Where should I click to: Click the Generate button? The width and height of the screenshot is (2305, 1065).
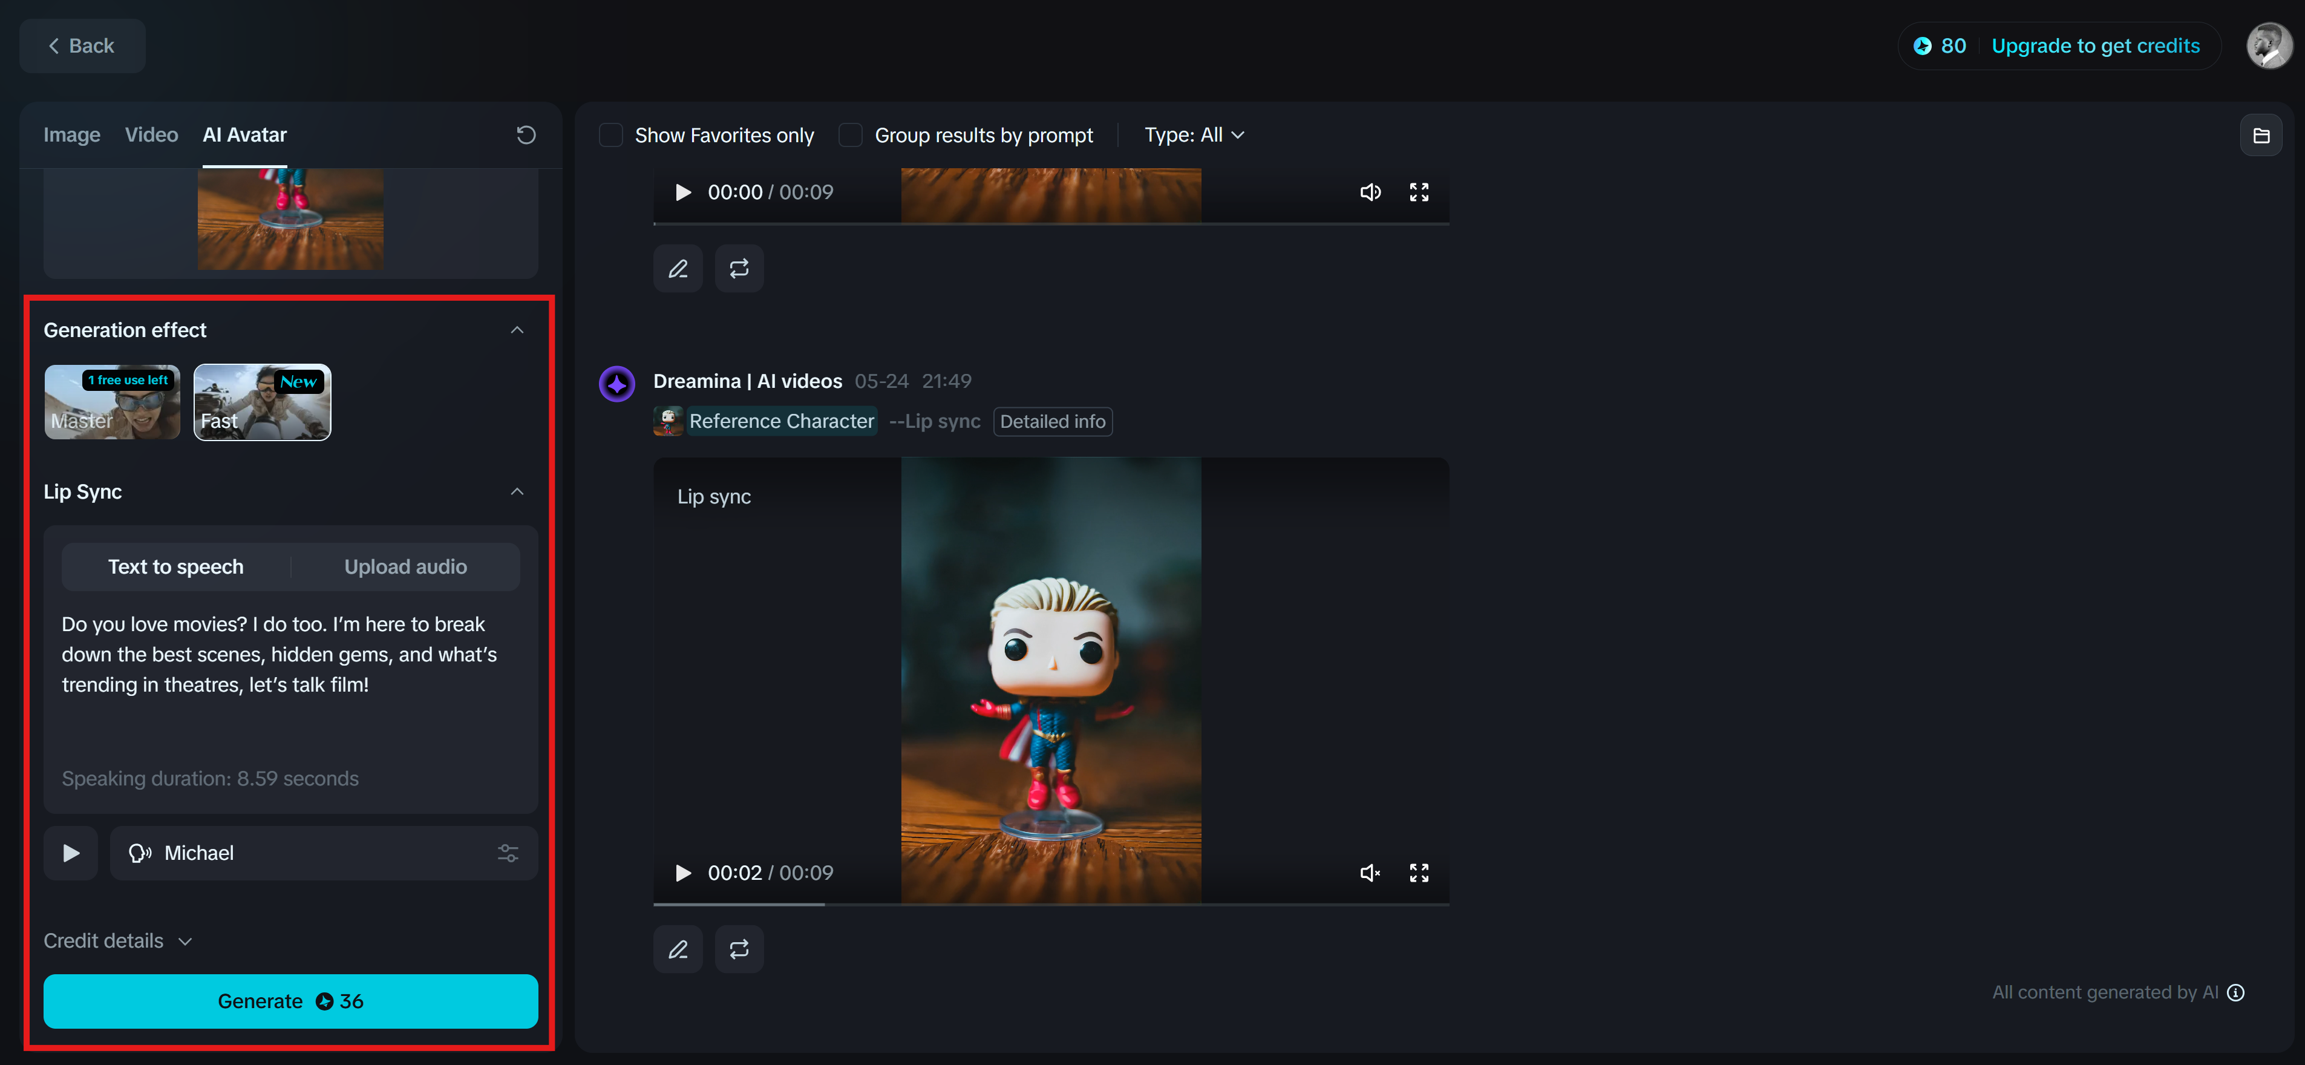(290, 1001)
